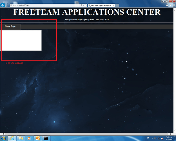The width and height of the screenshot is (176, 141).
Task: Launch Windows Media Player from taskbar
Action: pos(29,138)
